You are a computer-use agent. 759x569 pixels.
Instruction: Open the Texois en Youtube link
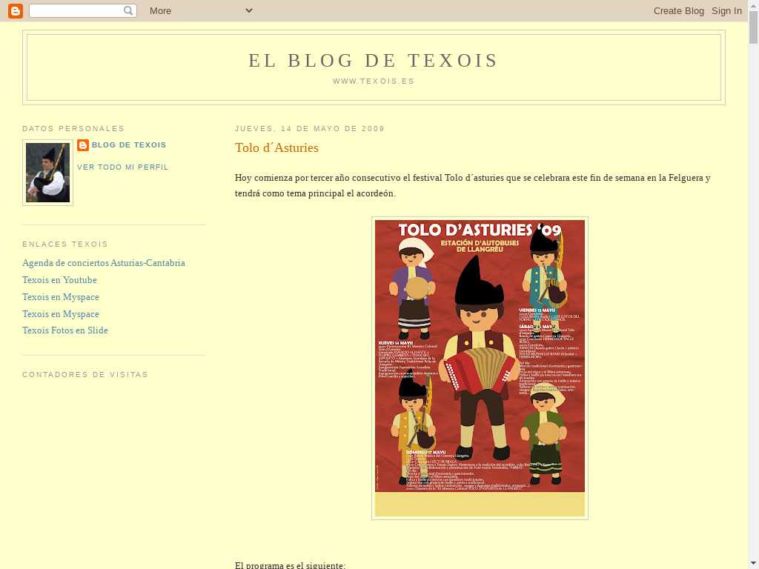(59, 279)
